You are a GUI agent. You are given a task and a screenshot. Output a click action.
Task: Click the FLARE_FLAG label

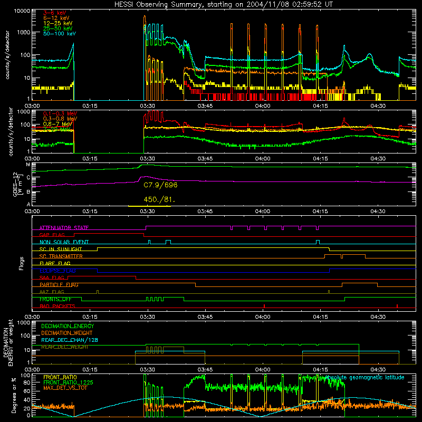pyautogui.click(x=55, y=263)
